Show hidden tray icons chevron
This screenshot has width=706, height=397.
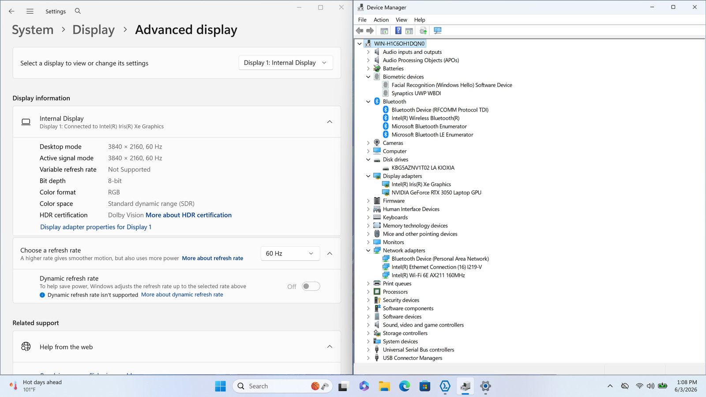tap(610, 386)
